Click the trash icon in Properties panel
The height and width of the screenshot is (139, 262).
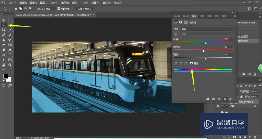[230, 99]
